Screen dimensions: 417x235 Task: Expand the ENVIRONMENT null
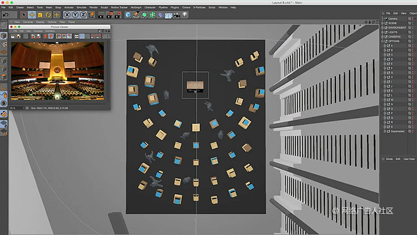coord(382,28)
